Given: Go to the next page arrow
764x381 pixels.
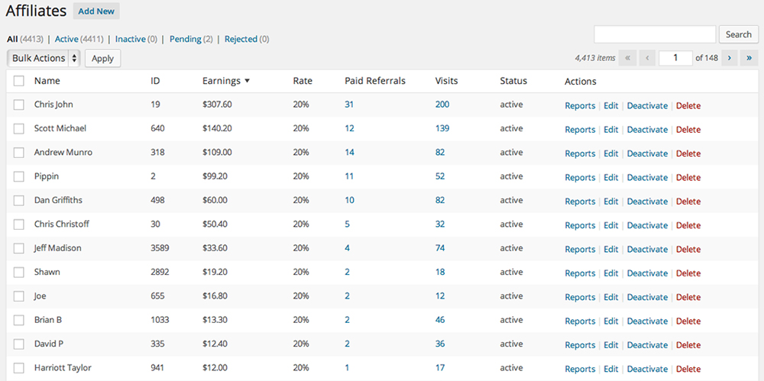Looking at the screenshot, I should [x=730, y=58].
